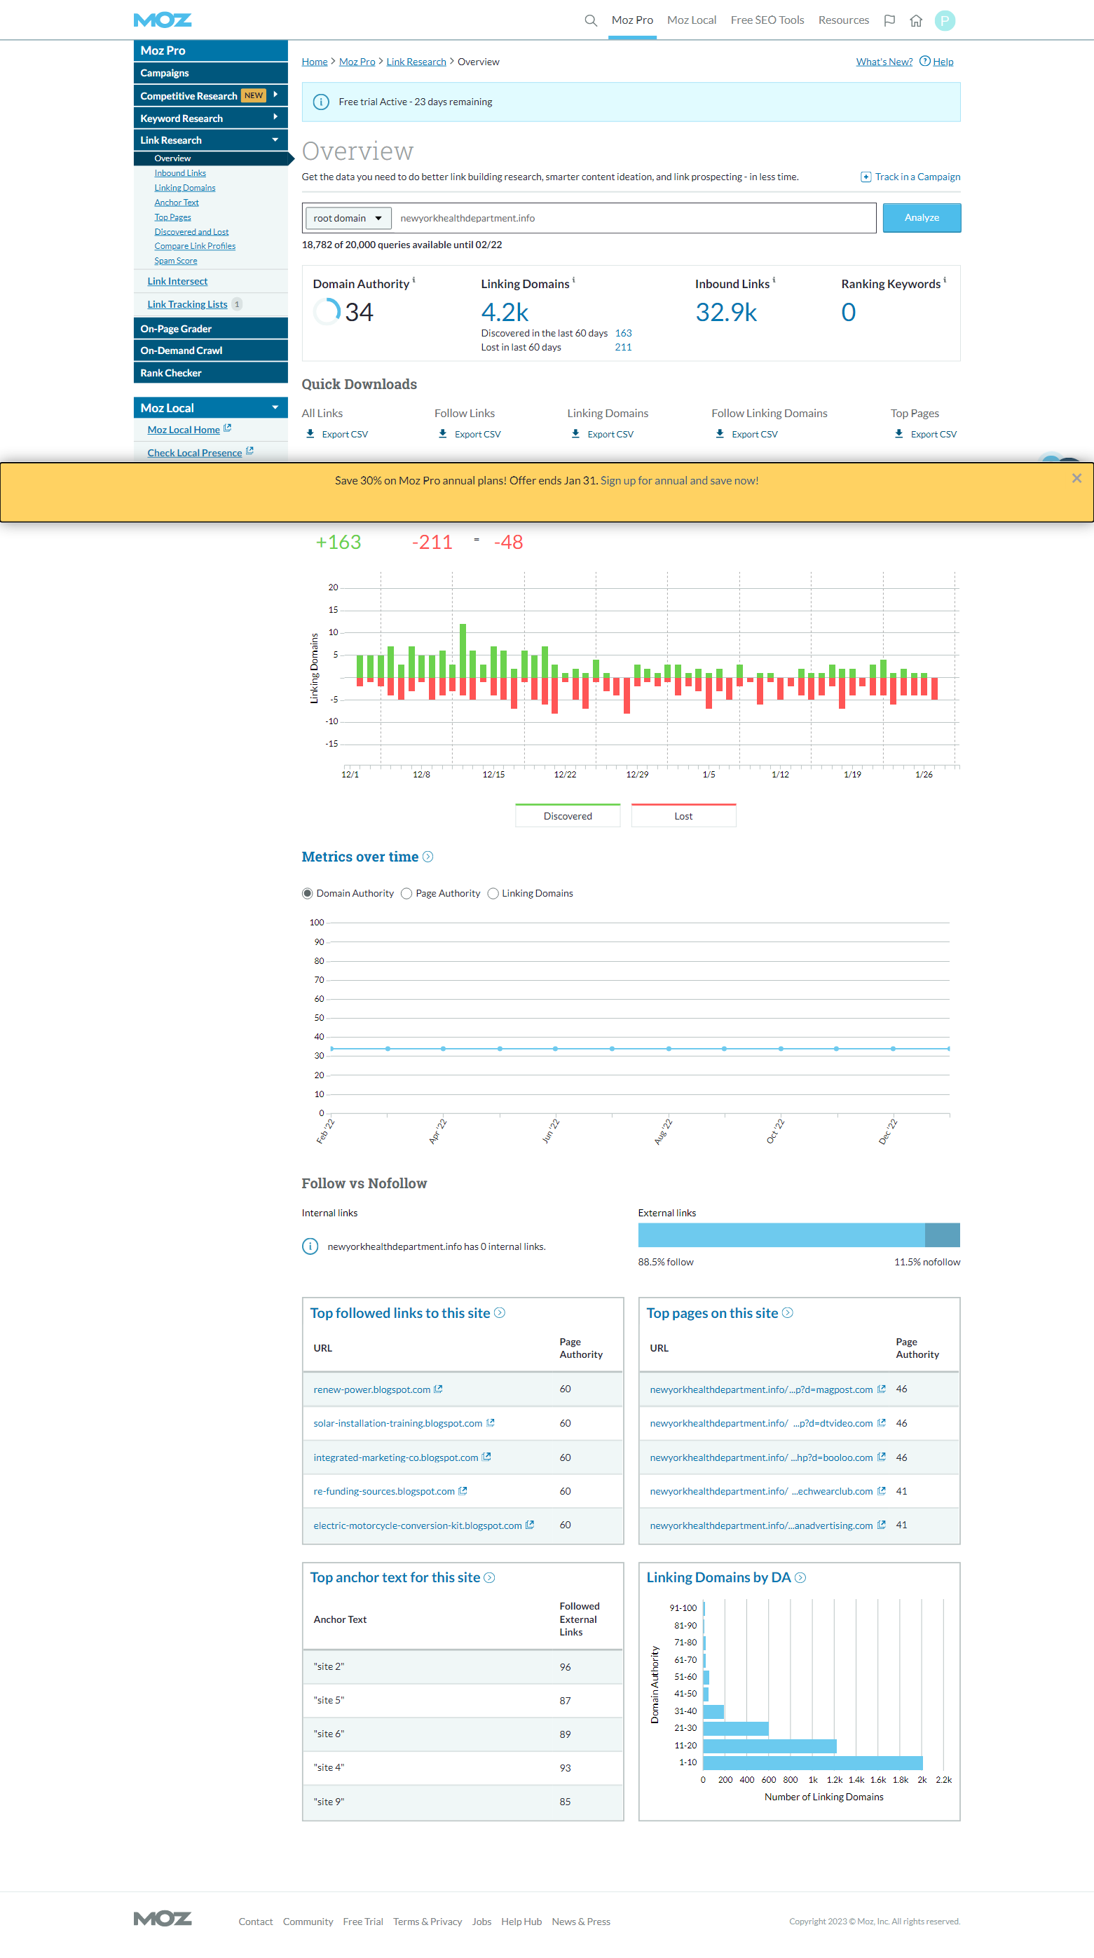Image resolution: width=1094 pixels, height=1958 pixels.
Task: Open the Free SEO Tools menu
Action: click(x=767, y=20)
